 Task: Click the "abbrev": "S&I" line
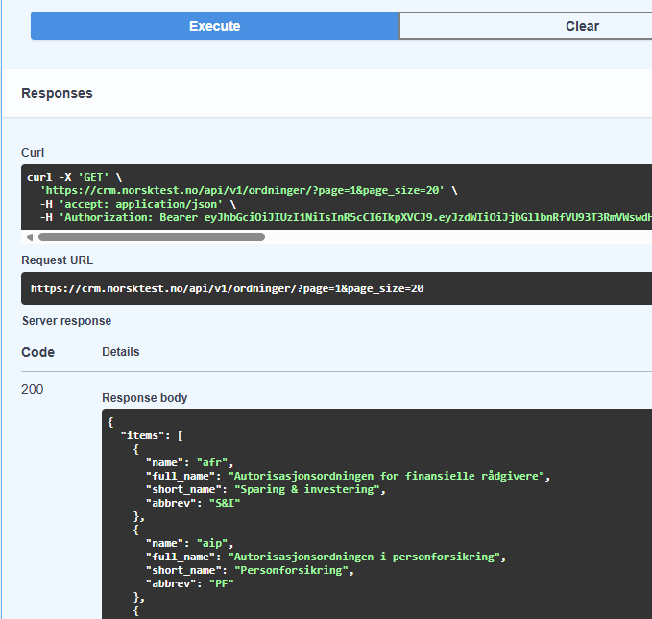(193, 503)
